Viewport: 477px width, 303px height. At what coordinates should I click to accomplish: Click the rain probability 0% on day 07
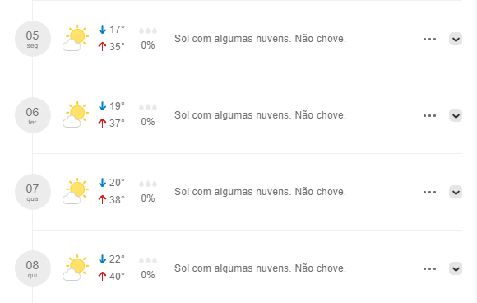pyautogui.click(x=148, y=198)
